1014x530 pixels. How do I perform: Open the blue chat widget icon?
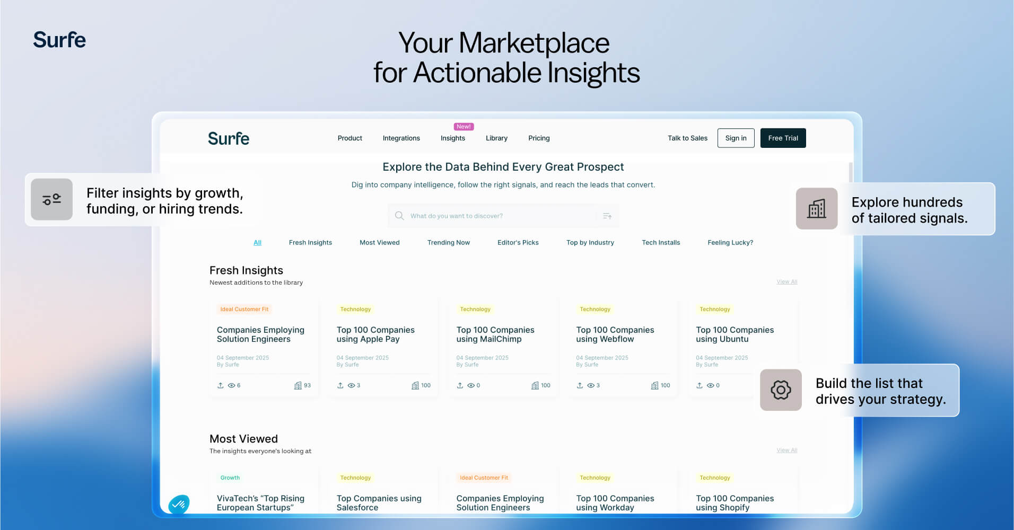(179, 505)
